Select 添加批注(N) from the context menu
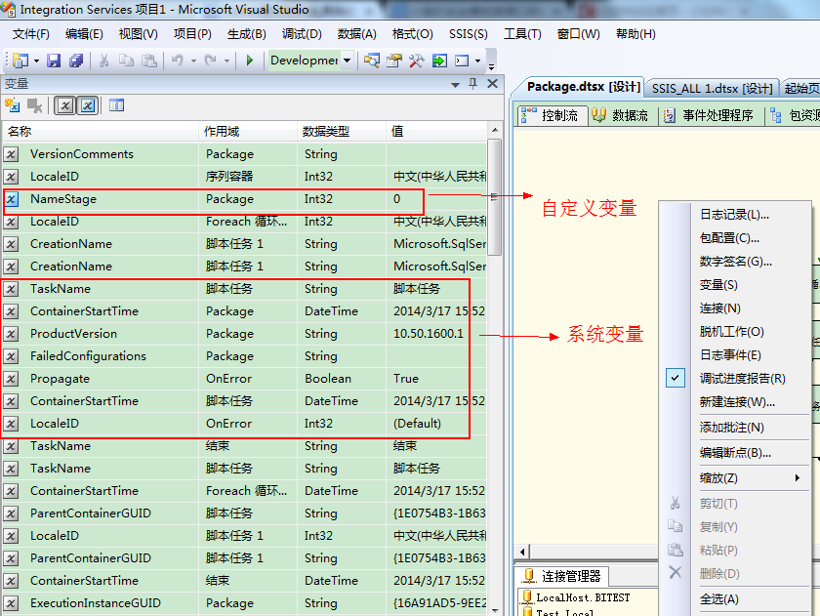This screenshot has height=616, width=820. click(x=731, y=428)
